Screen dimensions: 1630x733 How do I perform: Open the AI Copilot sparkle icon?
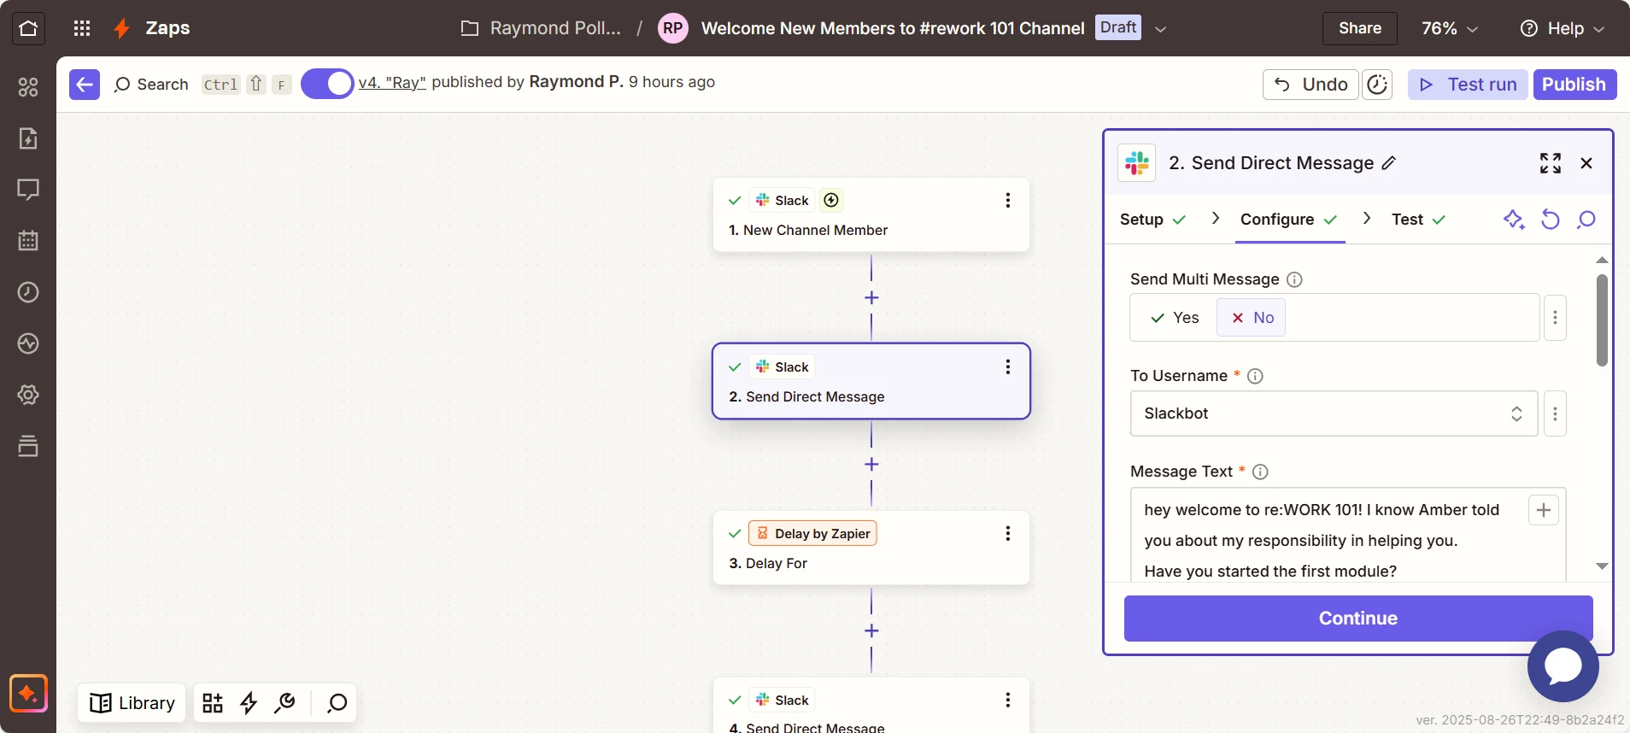pos(28,694)
